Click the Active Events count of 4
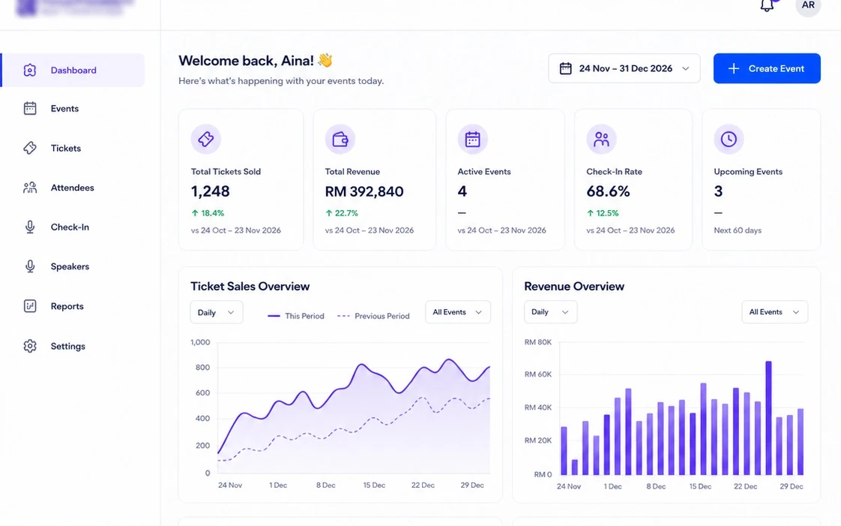The height and width of the screenshot is (526, 841). coord(462,191)
